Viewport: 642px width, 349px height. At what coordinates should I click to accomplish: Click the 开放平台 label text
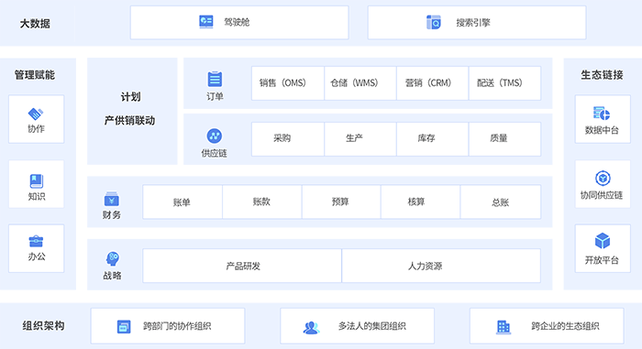(x=602, y=260)
